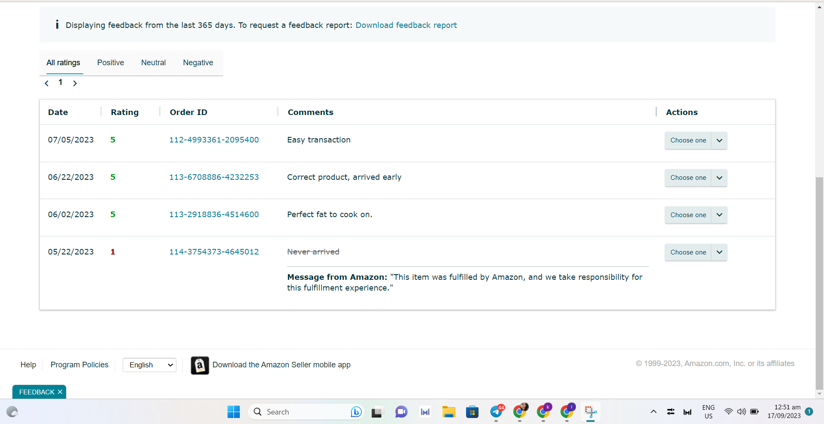Switch to Positive ratings tab
Image resolution: width=824 pixels, height=424 pixels.
[x=111, y=63]
